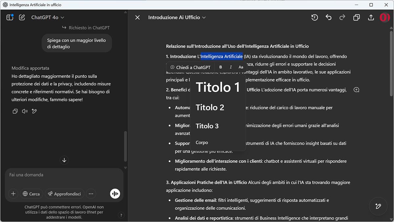Choose Corpo from the style menu
Viewport: 394px width, 222px height.
(202, 143)
